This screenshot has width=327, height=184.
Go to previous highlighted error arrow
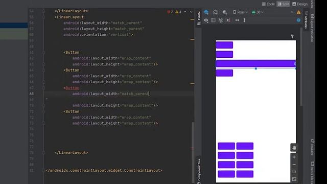185,12
